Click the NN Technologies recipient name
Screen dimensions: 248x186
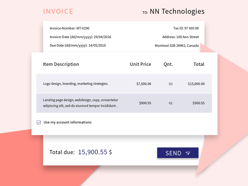(x=177, y=11)
